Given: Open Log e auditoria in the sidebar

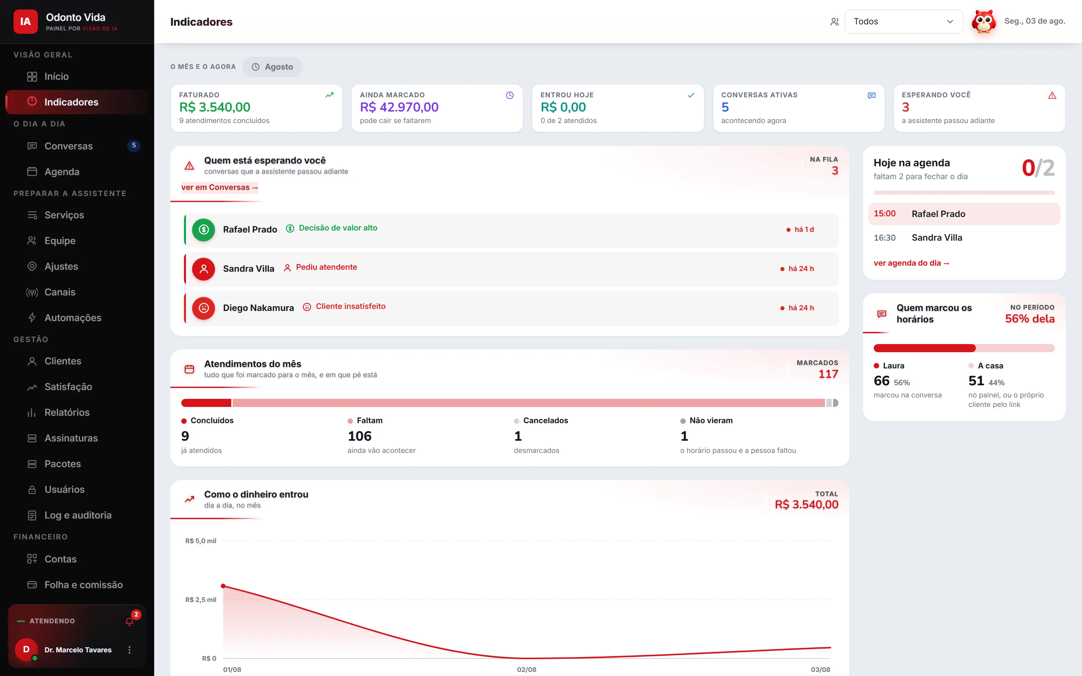Looking at the screenshot, I should (77, 515).
